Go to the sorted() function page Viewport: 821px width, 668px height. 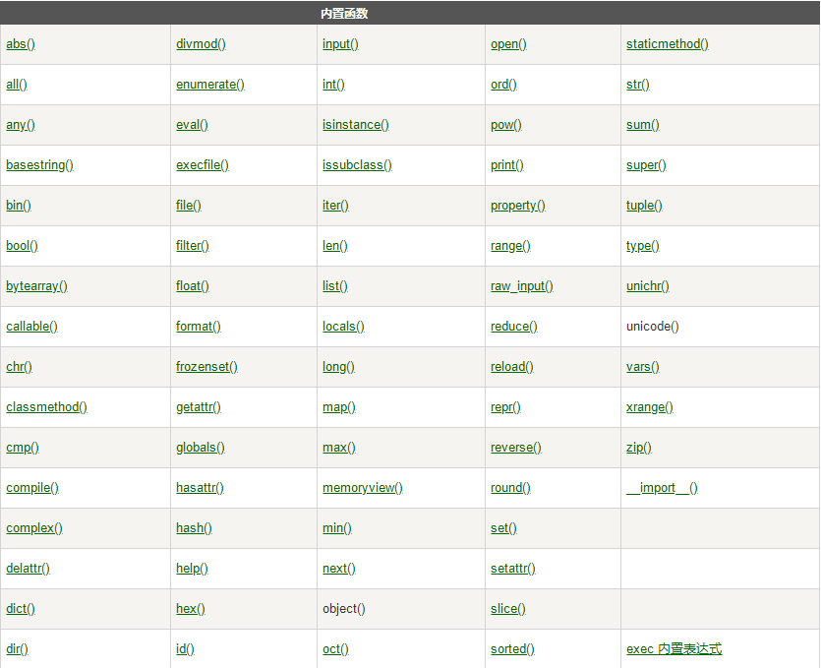click(x=512, y=649)
